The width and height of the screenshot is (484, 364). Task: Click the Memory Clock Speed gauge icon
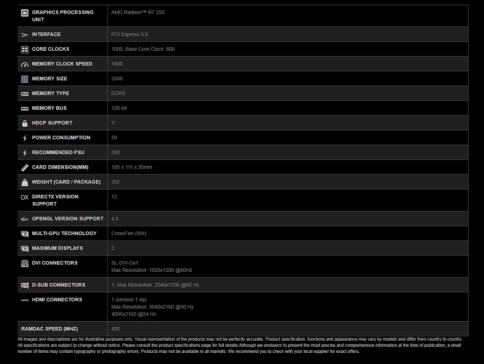(x=25, y=64)
